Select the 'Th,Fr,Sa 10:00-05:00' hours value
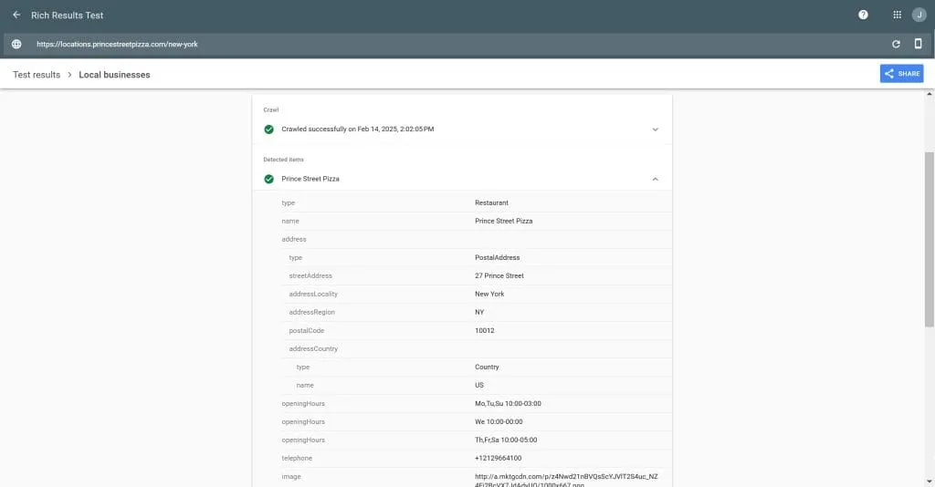 click(506, 440)
